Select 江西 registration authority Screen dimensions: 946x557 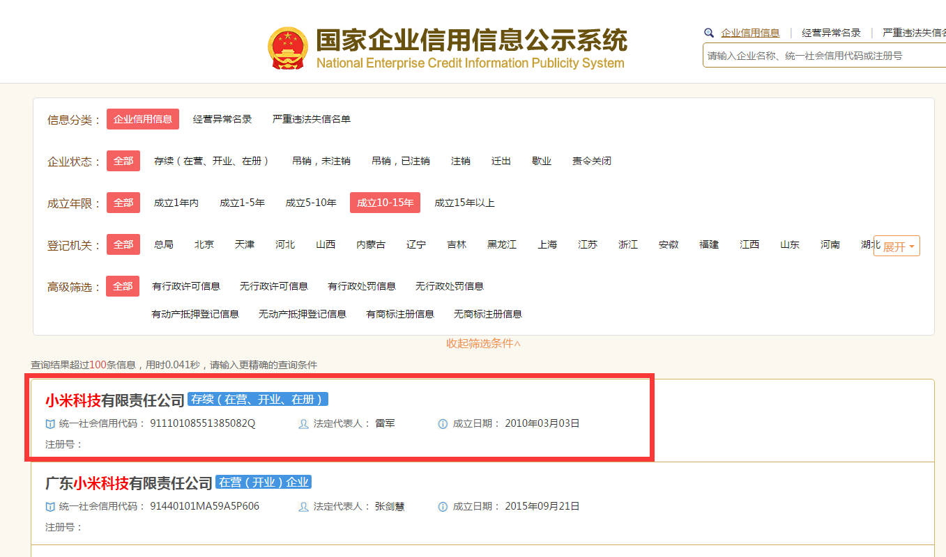749,244
